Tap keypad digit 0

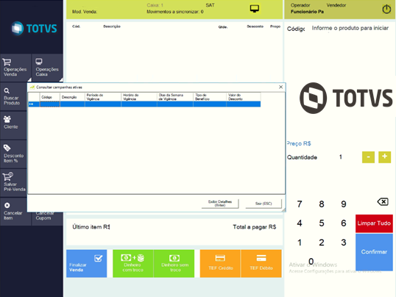coord(311,261)
